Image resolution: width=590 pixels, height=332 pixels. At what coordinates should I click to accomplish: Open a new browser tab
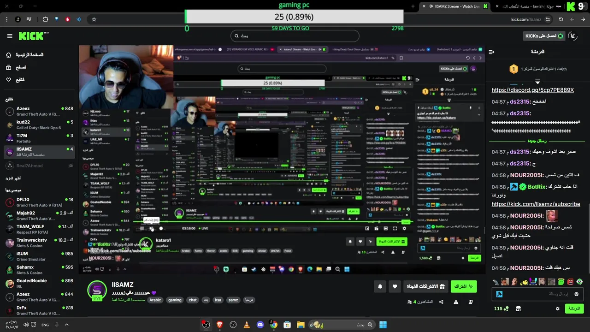tap(413, 6)
